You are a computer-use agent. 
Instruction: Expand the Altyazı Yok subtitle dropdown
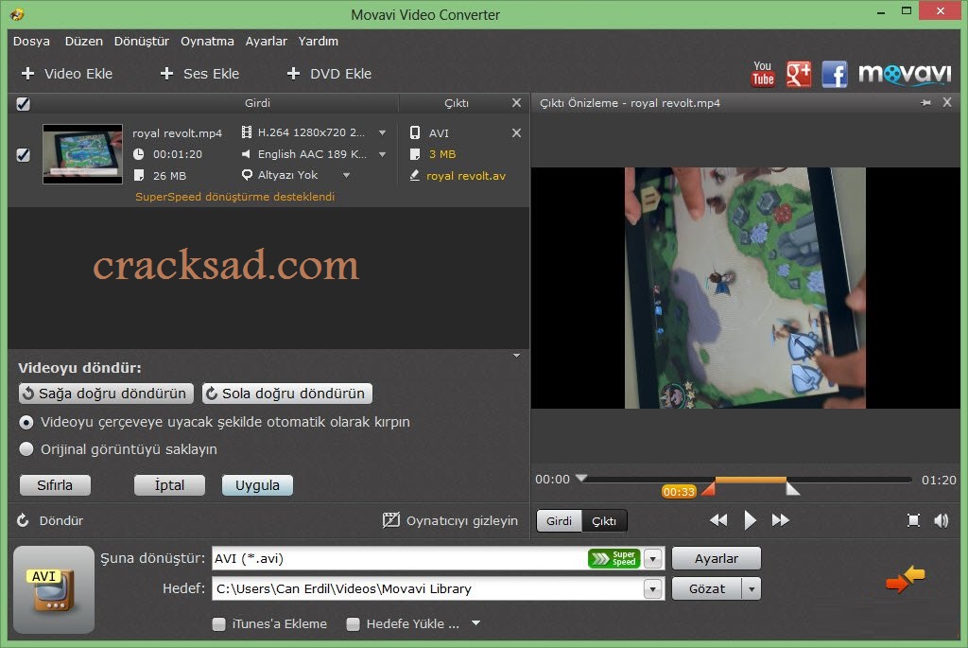click(x=346, y=175)
